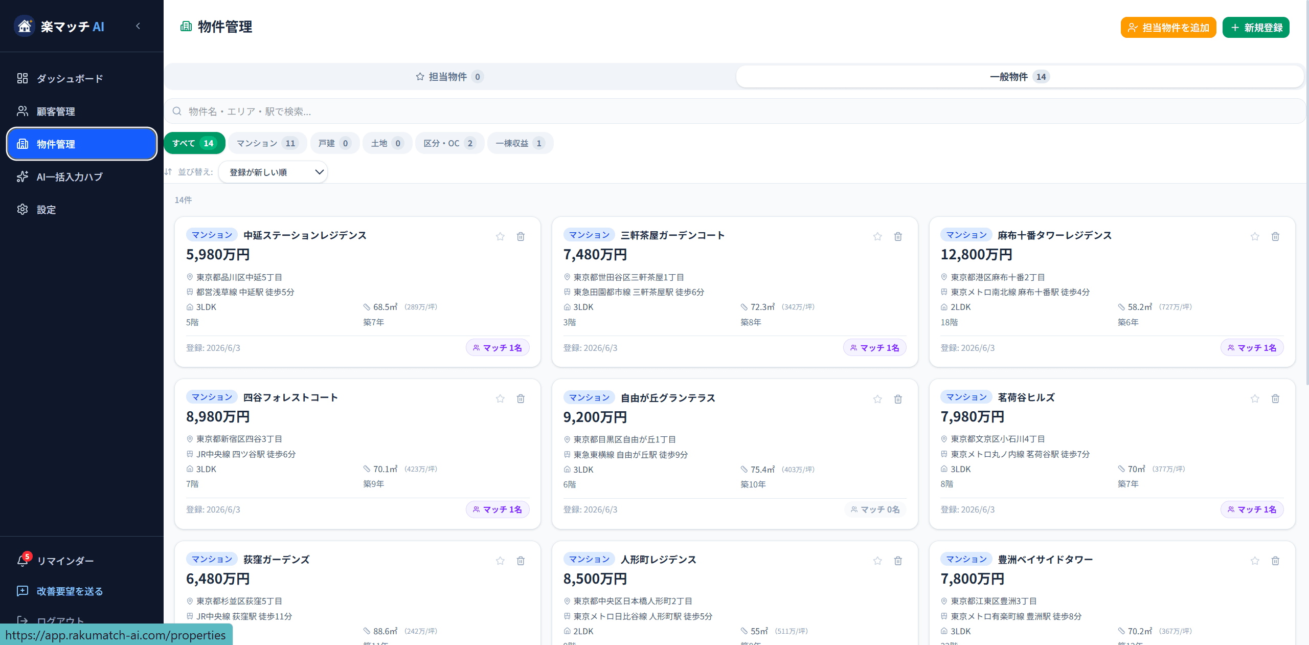Image resolution: width=1309 pixels, height=645 pixels.
Task: Switch to the 一般物件 tab
Action: pos(1019,77)
